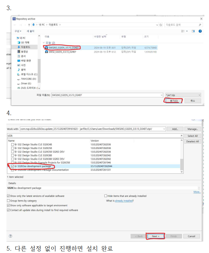Check S32 Design Studio CLE S32K388 S32K3 DEV

13,159
